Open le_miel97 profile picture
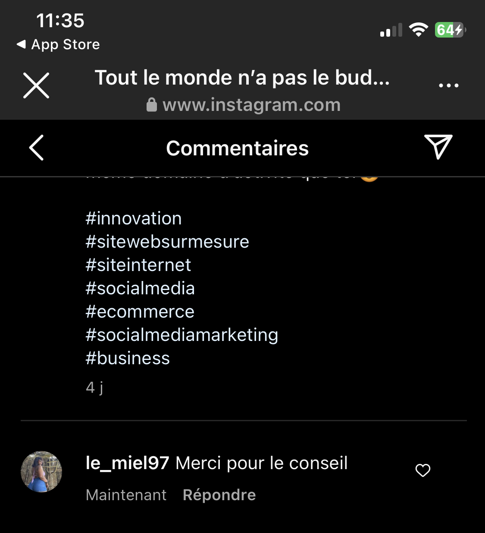Viewport: 485px width, 533px height. pos(41,472)
